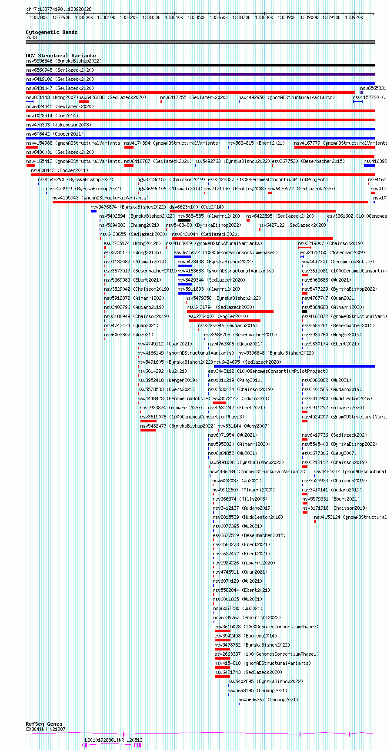The width and height of the screenshot is (387, 750).
Task: Click esv1677306 (Levy2007) label
Action: click(x=329, y=453)
